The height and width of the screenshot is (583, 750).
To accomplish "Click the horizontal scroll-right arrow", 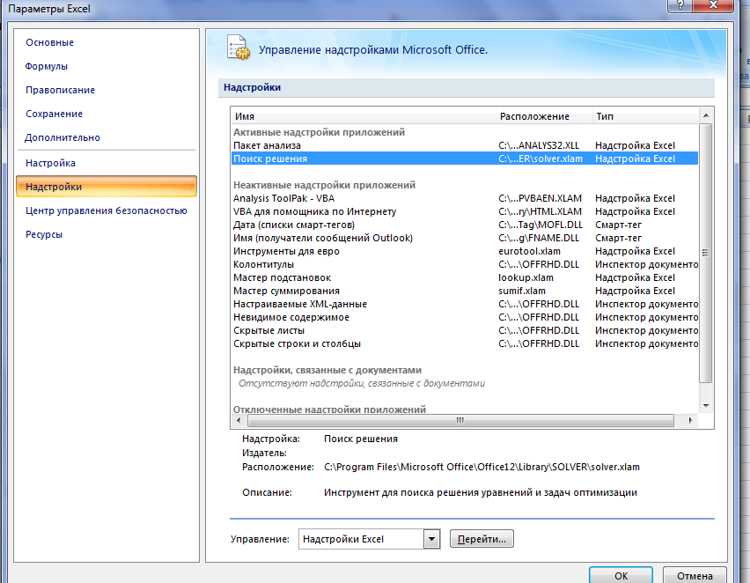I will tap(690, 420).
